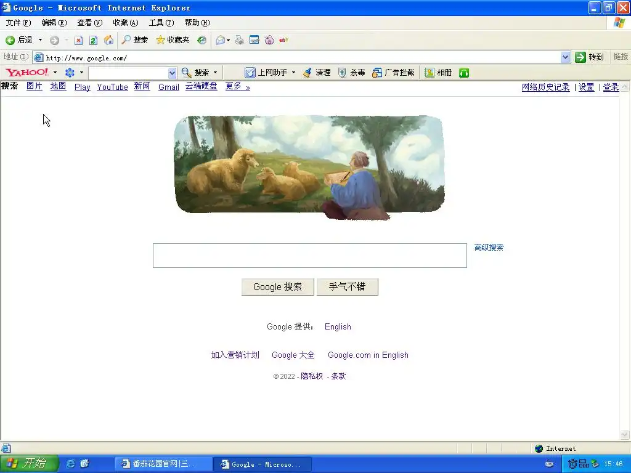Expand the 上网助手 dropdown arrow

point(293,73)
